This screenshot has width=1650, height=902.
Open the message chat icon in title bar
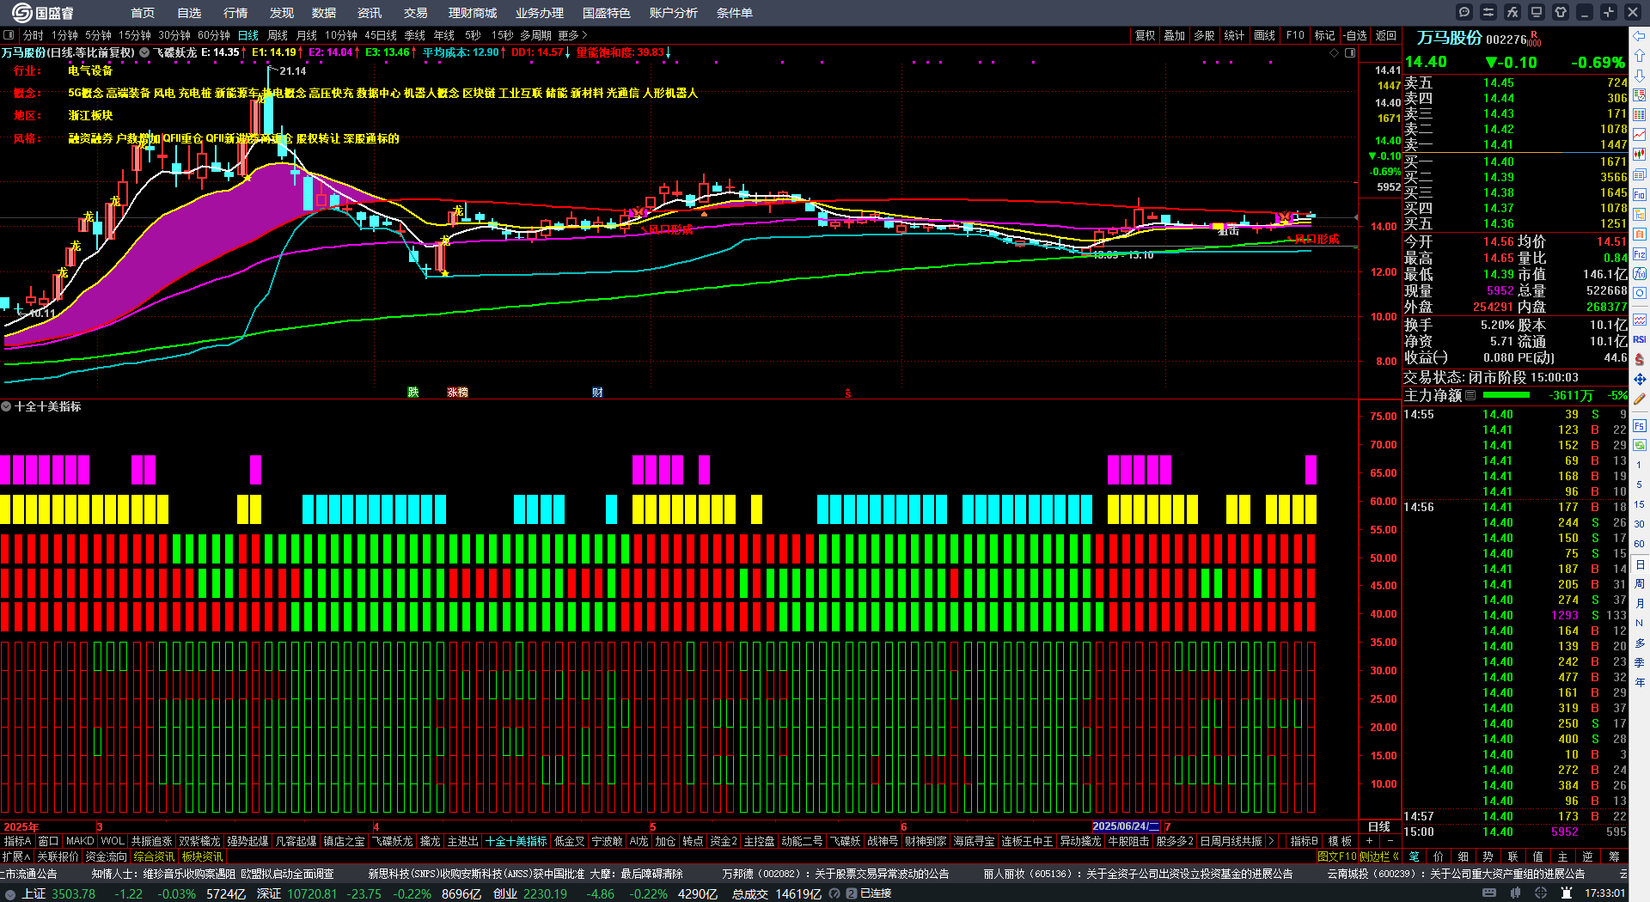(x=1464, y=12)
